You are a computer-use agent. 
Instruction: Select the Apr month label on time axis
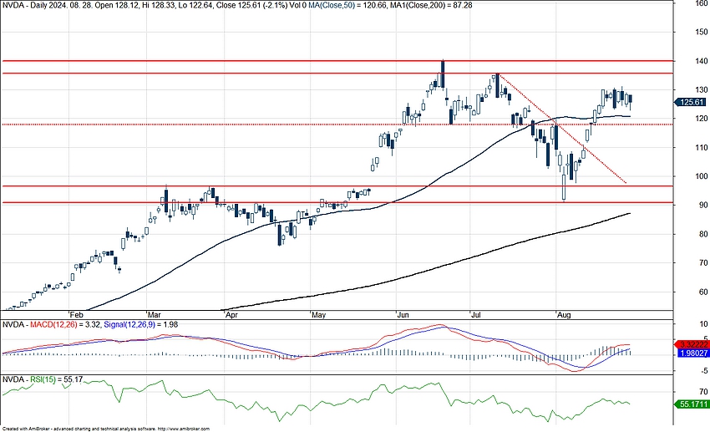(x=231, y=315)
